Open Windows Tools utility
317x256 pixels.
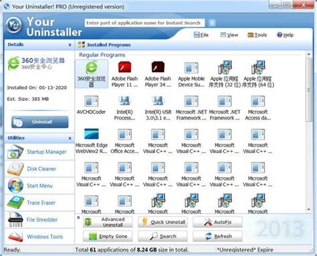(x=39, y=237)
